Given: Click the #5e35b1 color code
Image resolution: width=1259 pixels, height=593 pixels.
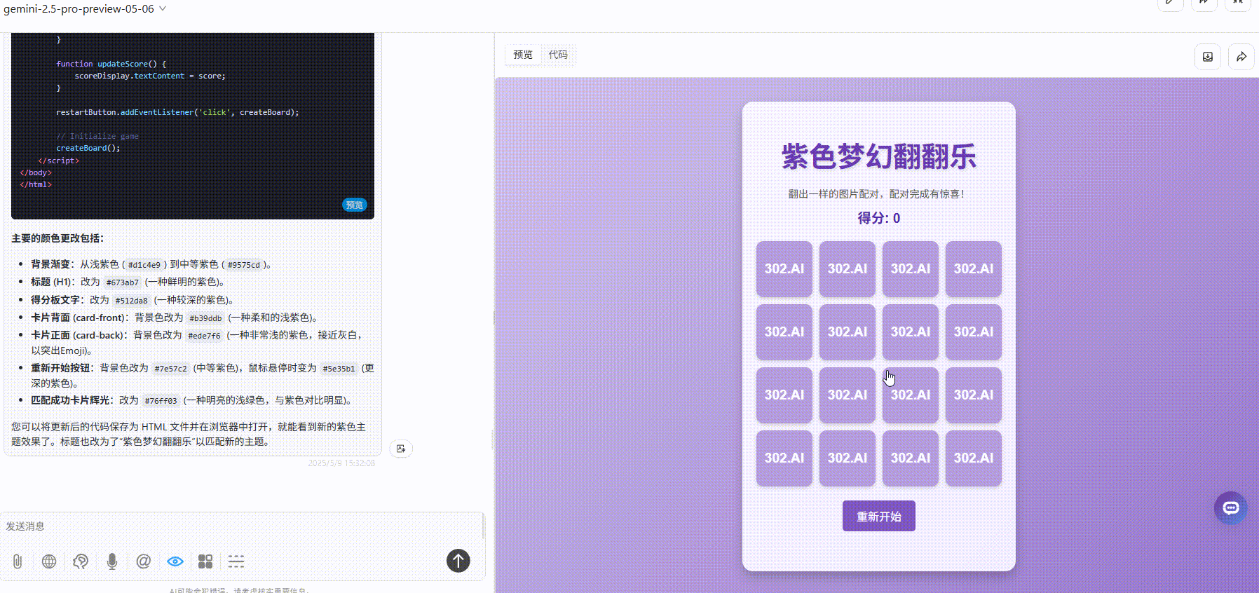Looking at the screenshot, I should click(x=339, y=369).
